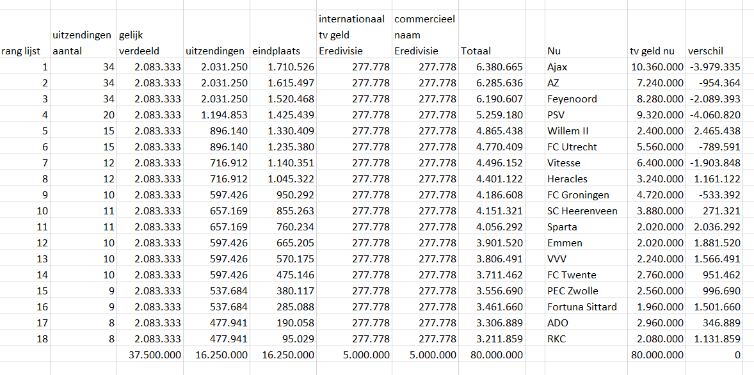Select the "Totaal" header cell
754x375 pixels.
(x=492, y=35)
